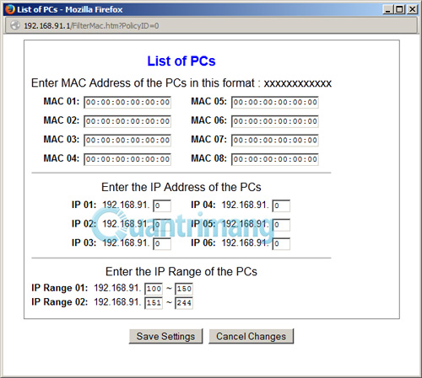Click IP Range 01 start field showing 100
422x378 pixels.
click(154, 289)
